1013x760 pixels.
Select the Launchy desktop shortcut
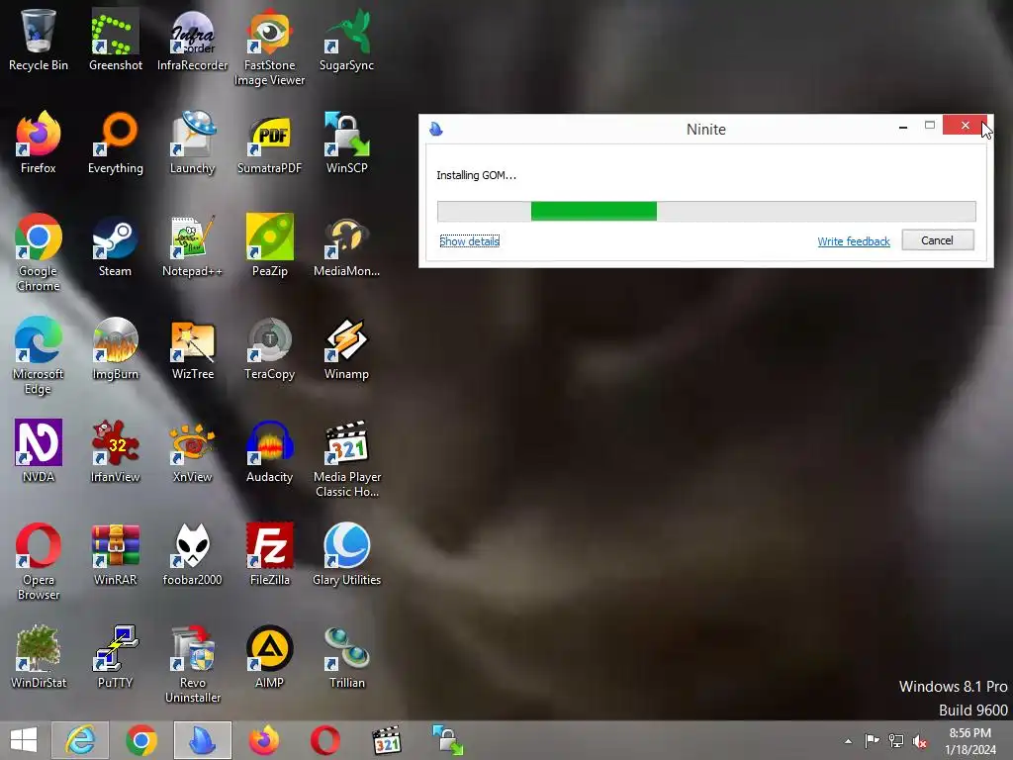pos(193,142)
